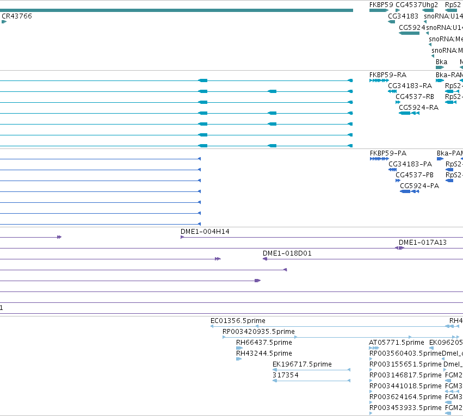The width and height of the screenshot is (463, 416).
Task: Click the RH66437.5prime EST glyph
Action: click(x=239, y=349)
